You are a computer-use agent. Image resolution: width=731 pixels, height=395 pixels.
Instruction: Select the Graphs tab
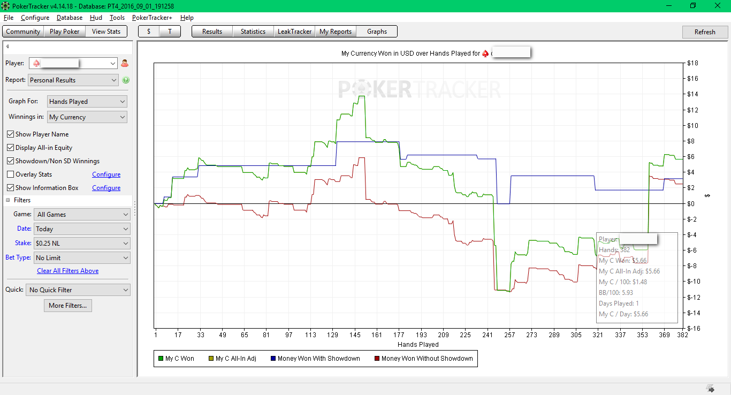click(x=377, y=32)
